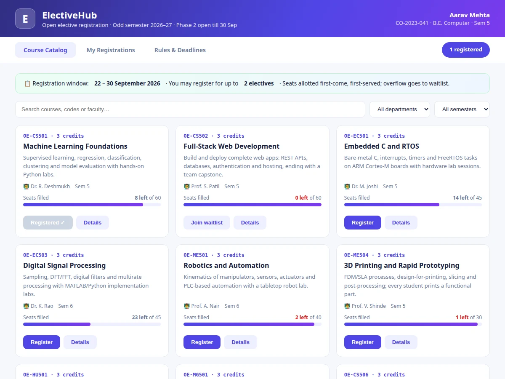Click the Aarav Mehta user name
Screen dimensions: 505x379
[x=470, y=15]
